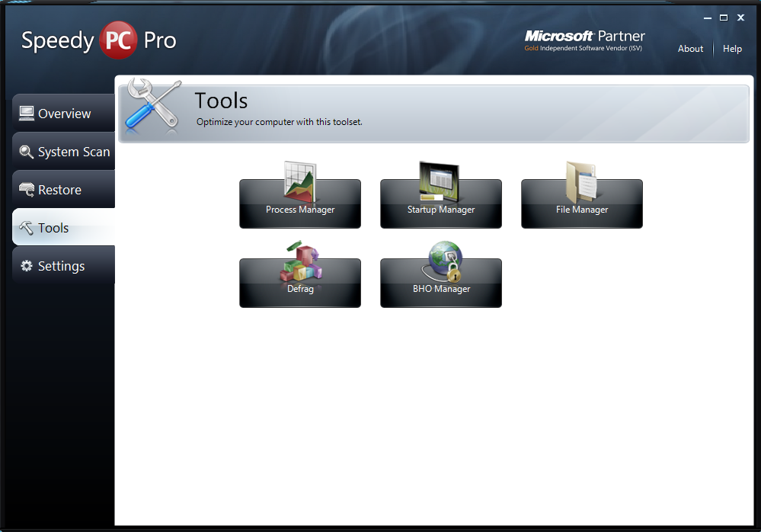Click the eraser icon beside Restore
Image resolution: width=761 pixels, height=532 pixels.
26,189
